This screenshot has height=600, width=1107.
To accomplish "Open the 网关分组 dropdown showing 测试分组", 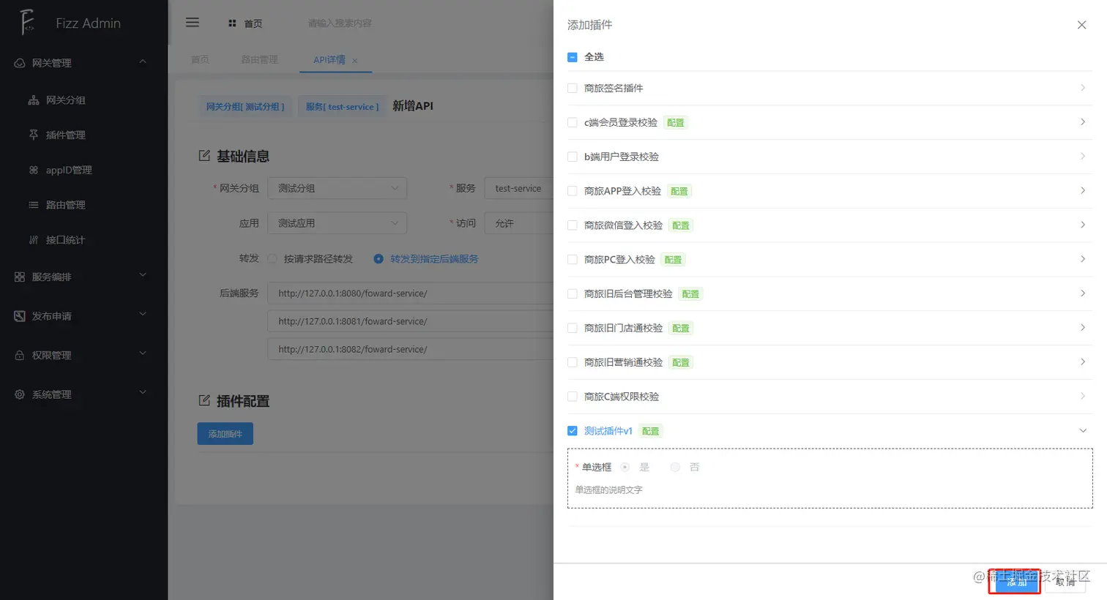I will coord(337,188).
